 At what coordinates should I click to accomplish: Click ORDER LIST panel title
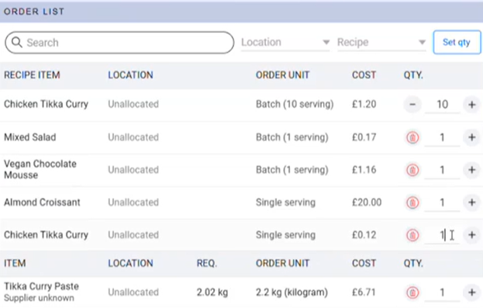[34, 12]
